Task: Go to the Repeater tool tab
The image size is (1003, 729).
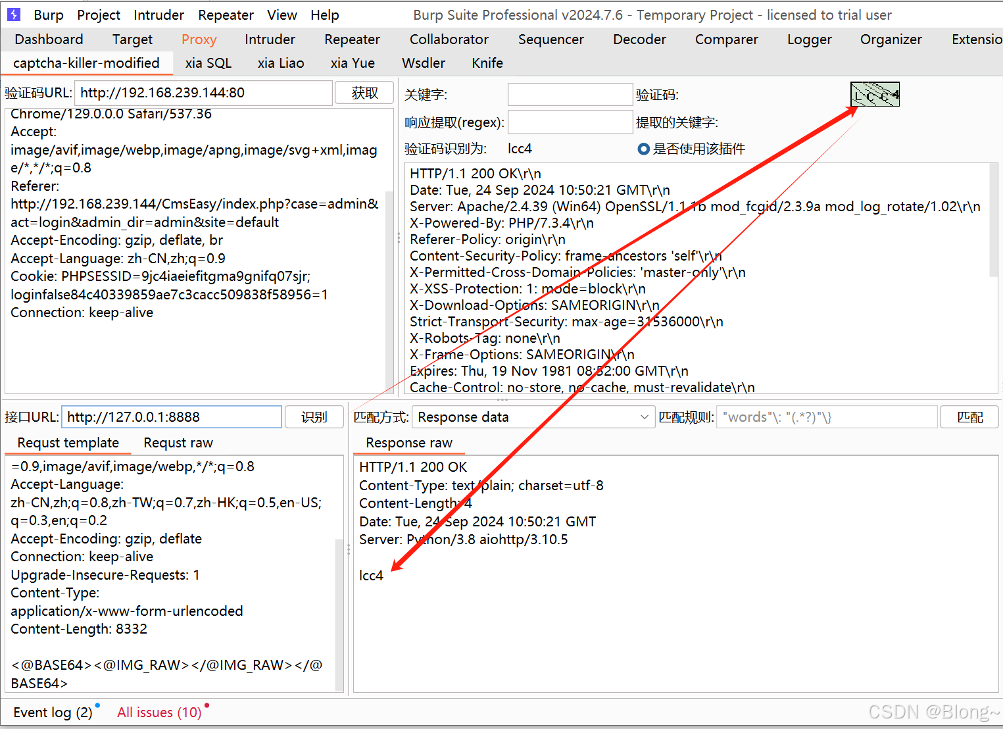Action: tap(352, 39)
